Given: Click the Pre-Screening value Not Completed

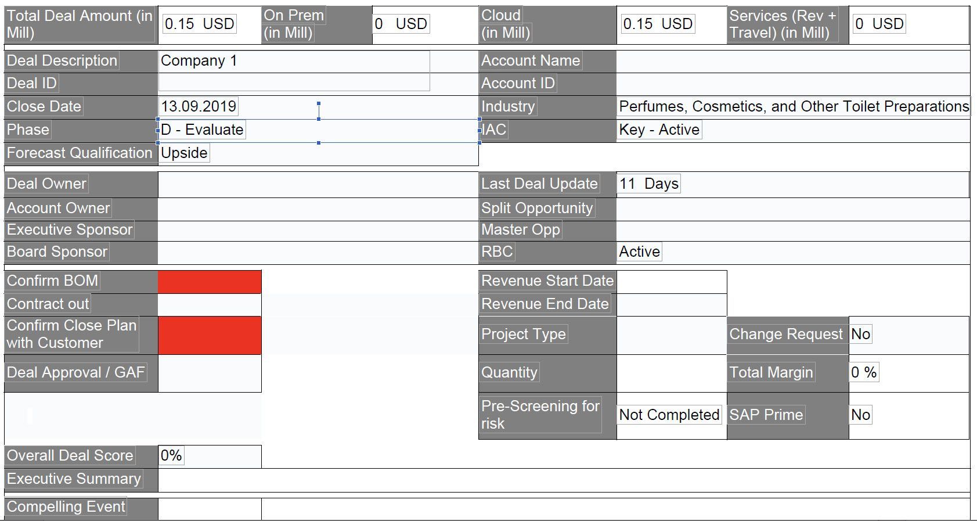Looking at the screenshot, I should click(669, 415).
